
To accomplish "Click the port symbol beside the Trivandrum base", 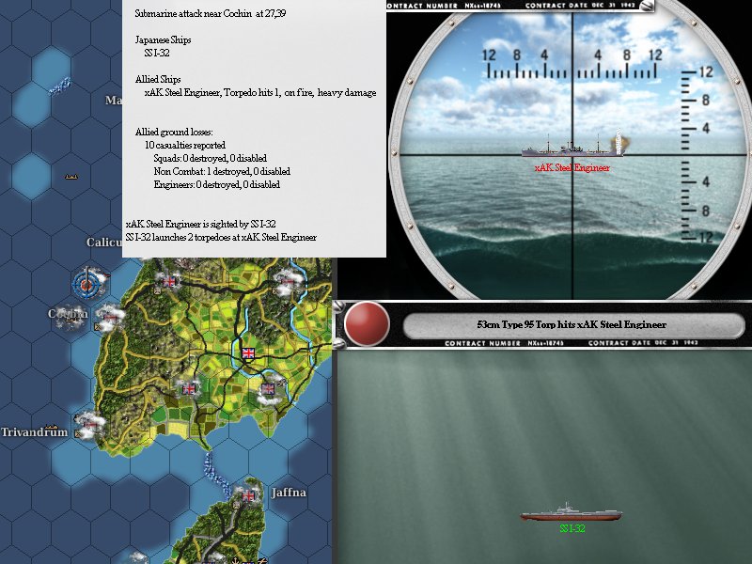I will pos(79,434).
